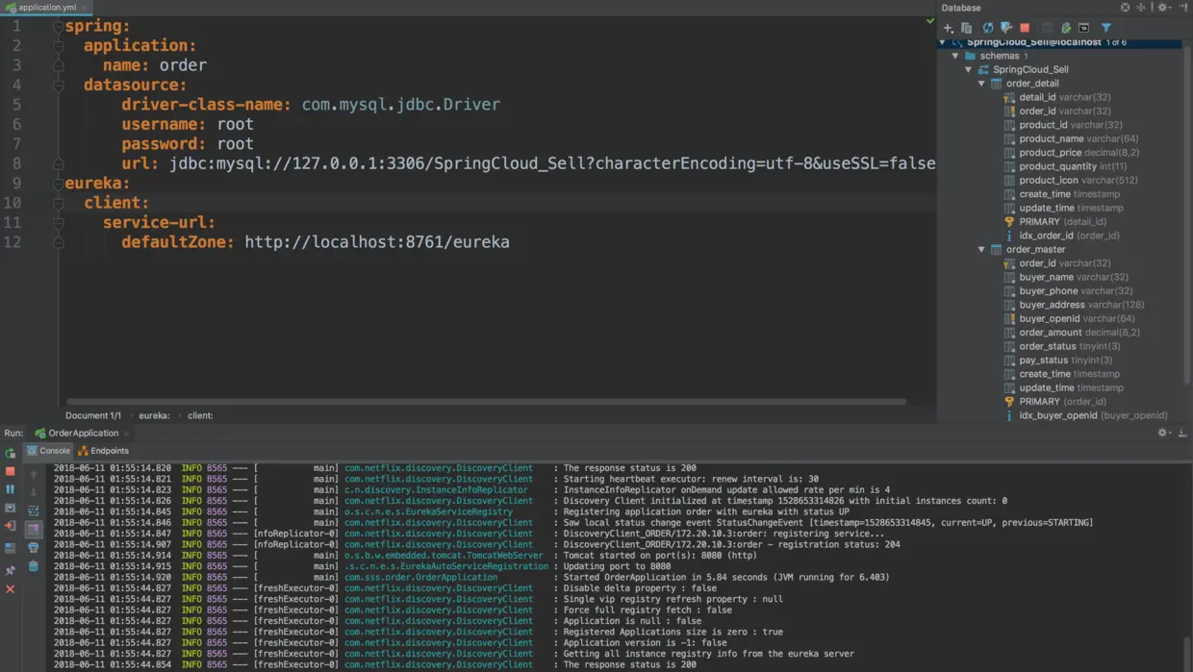Toggle Soft-Wrap in console toolbar
Viewport: 1193px width, 672px height.
point(34,510)
